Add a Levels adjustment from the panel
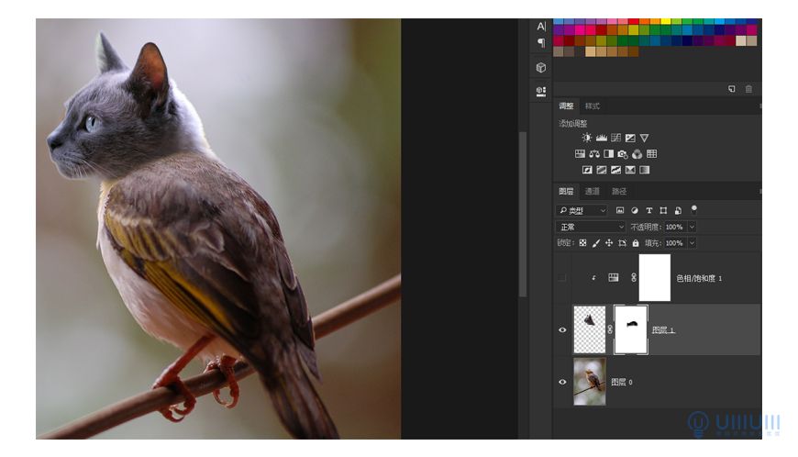Image resolution: width=798 pixels, height=457 pixels. 602,138
